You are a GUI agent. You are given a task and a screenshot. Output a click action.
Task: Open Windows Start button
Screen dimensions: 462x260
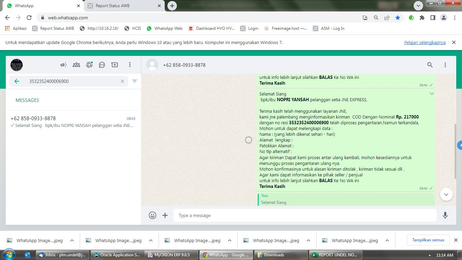[9, 255]
